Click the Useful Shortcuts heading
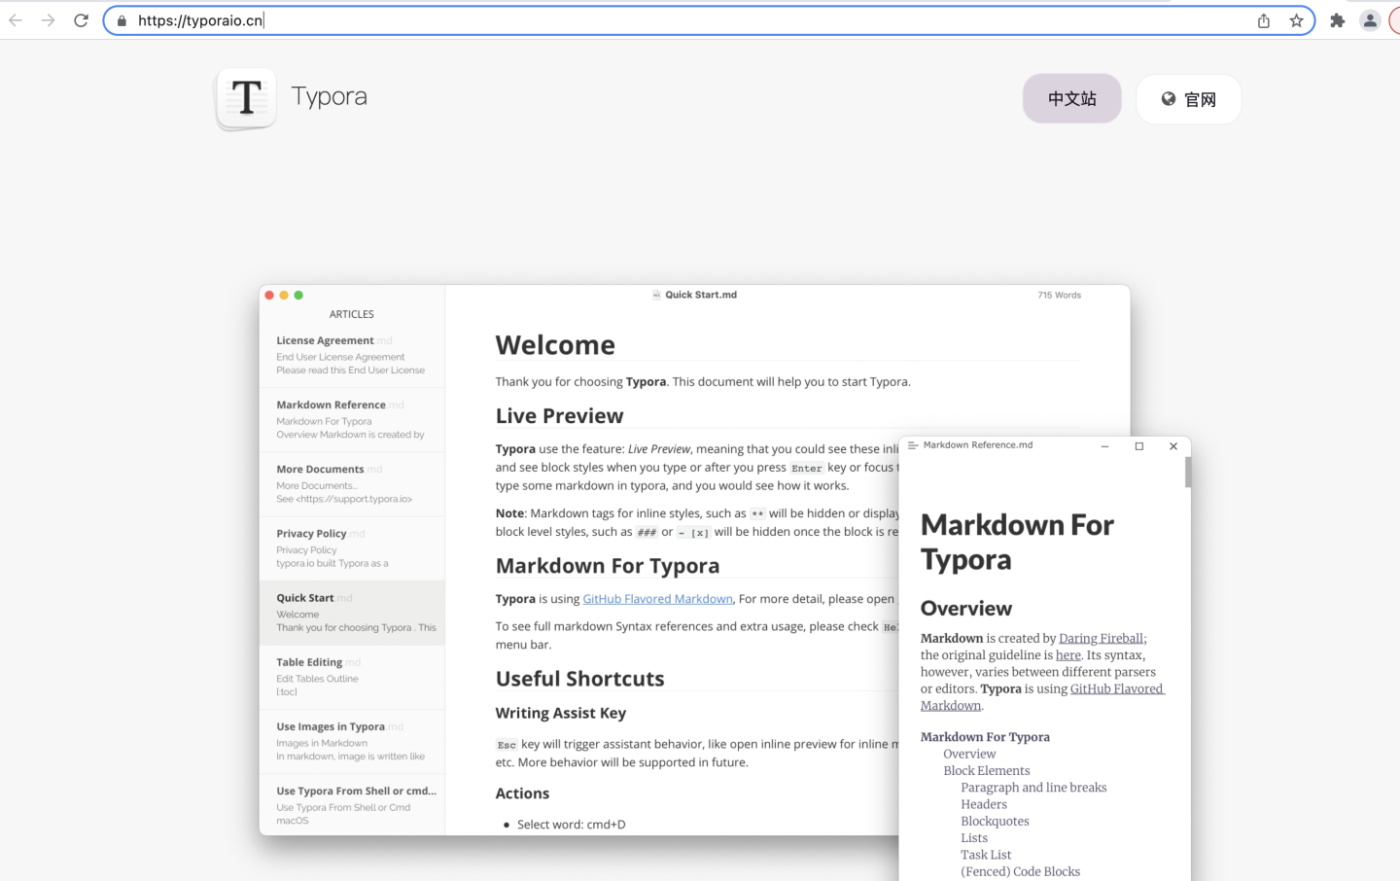 [579, 679]
